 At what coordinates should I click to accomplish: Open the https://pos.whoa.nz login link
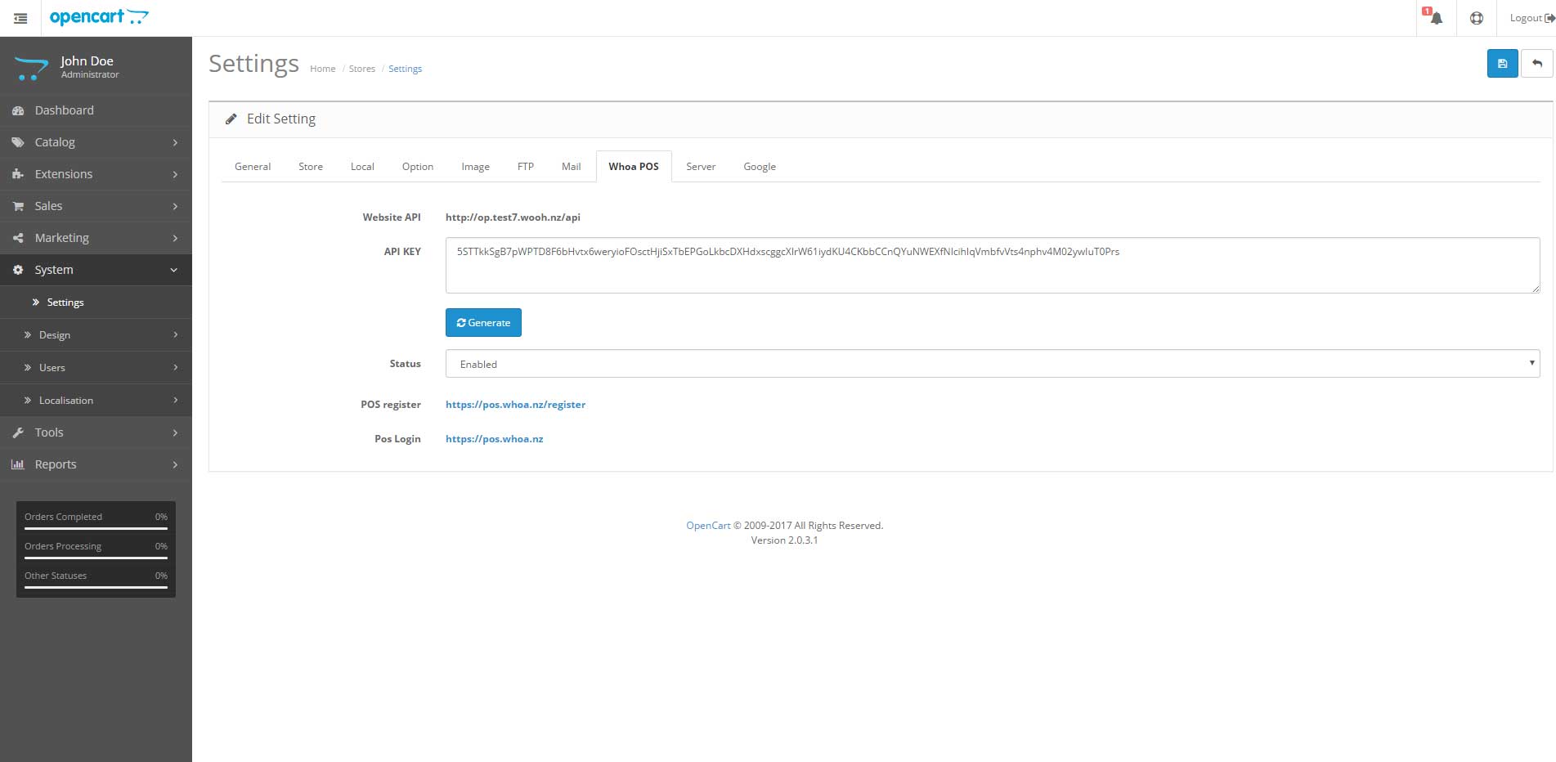point(494,438)
